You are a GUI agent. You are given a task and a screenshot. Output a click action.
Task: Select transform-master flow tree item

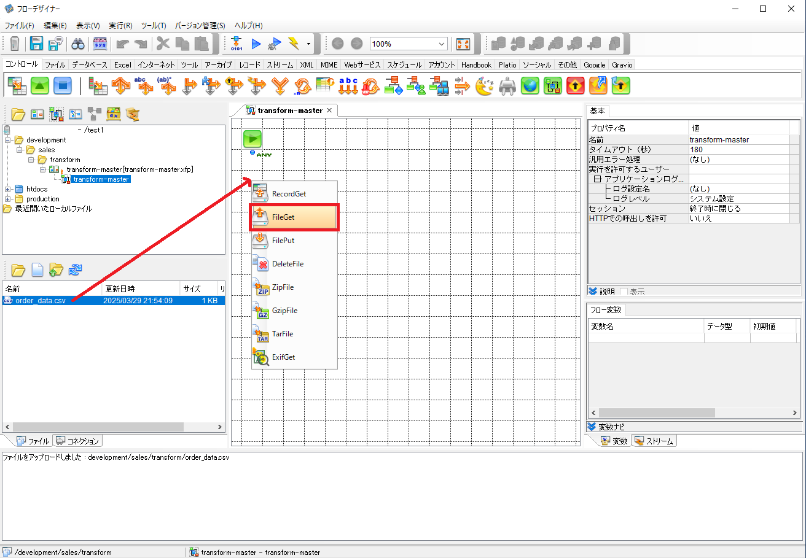101,179
